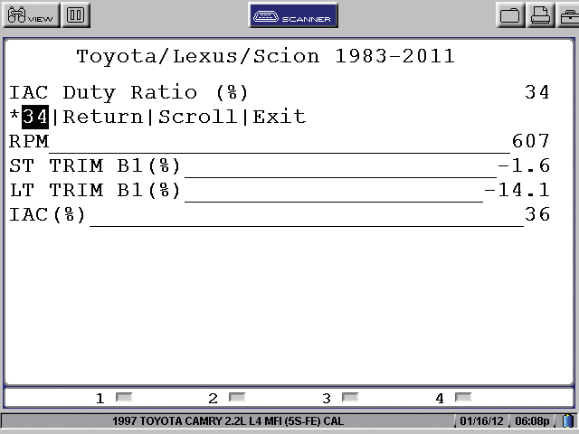Choose Return in the test menu
Viewport: 579px width, 434px height.
102,117
